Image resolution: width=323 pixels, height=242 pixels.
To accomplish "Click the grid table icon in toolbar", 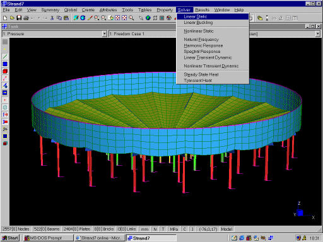I will pos(162,18).
